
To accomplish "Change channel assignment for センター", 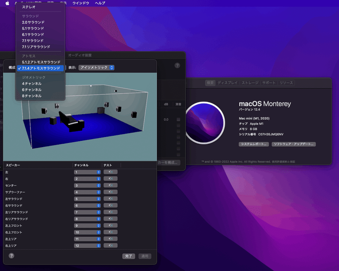I will [87, 186].
